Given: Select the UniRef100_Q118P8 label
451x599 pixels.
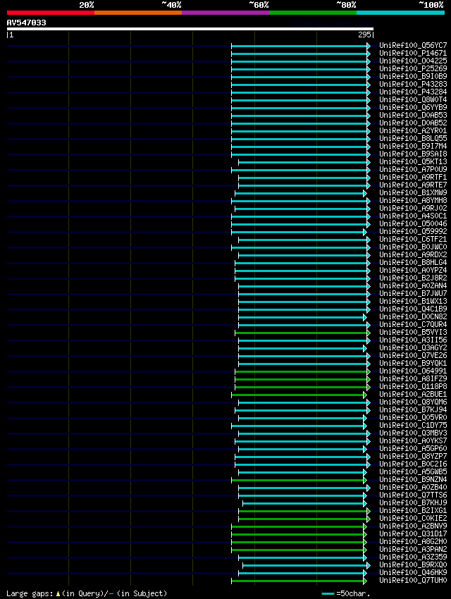Looking at the screenshot, I should click(413, 386).
